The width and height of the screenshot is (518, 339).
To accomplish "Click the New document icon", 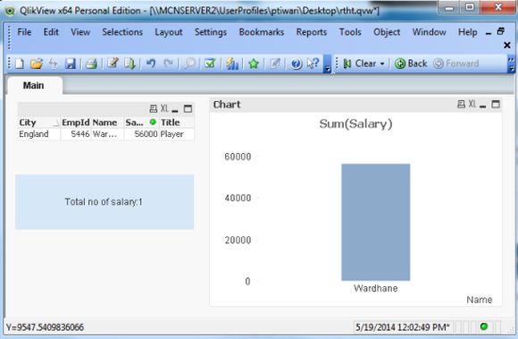I will 20,64.
